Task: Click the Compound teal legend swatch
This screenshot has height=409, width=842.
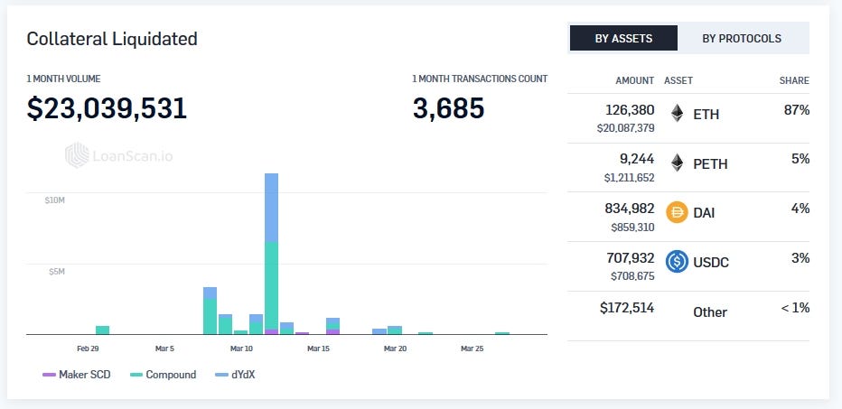Action: (136, 375)
